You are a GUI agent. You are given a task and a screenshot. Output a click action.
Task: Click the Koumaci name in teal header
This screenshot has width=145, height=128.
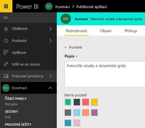click(x=81, y=19)
